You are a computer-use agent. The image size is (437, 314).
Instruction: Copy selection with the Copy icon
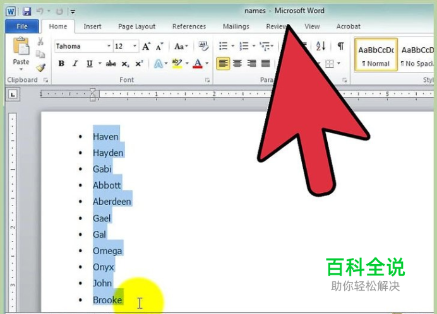tap(40, 54)
